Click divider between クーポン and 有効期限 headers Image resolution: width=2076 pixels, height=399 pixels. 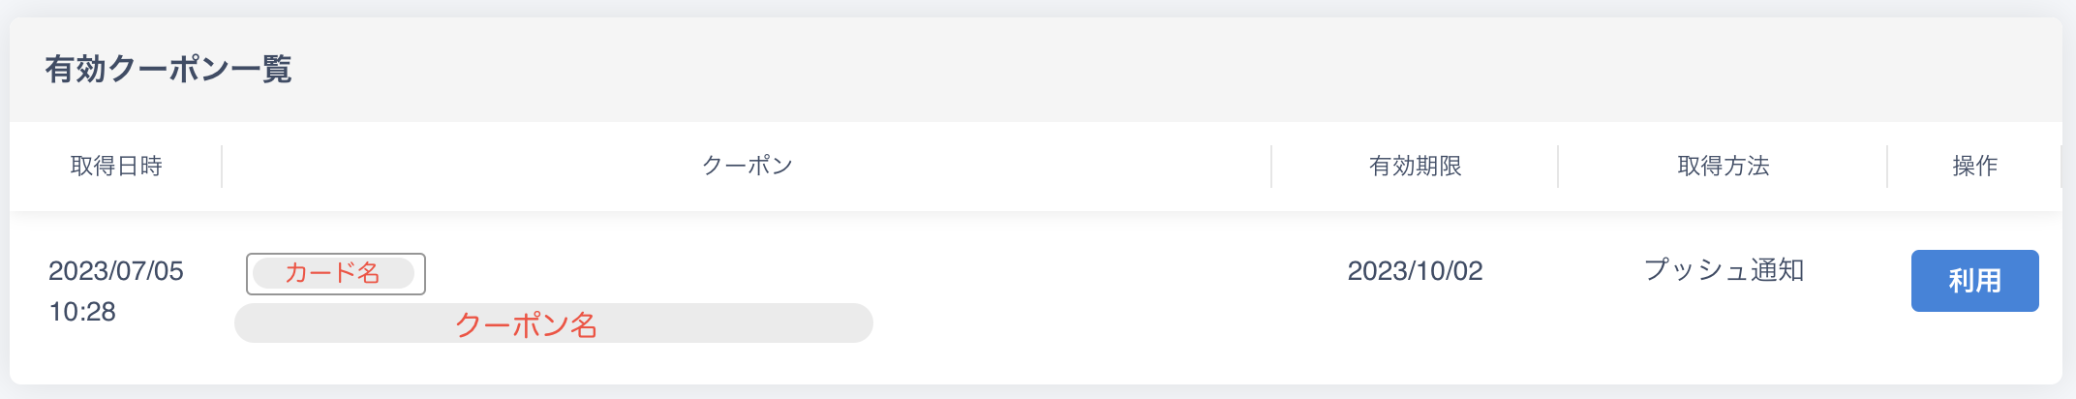click(1271, 167)
